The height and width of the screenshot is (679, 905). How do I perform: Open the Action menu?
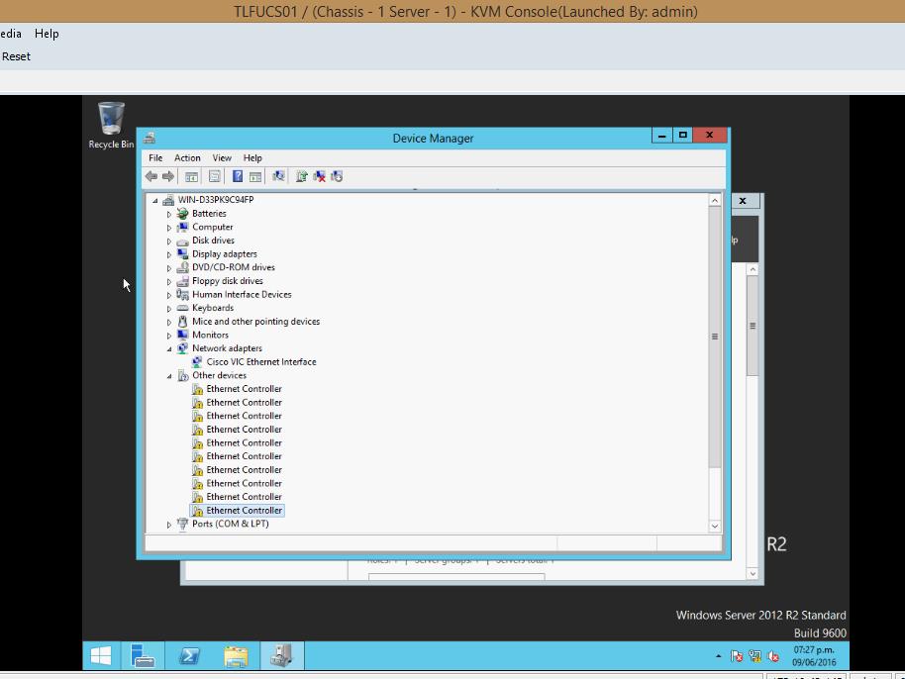pyautogui.click(x=187, y=157)
